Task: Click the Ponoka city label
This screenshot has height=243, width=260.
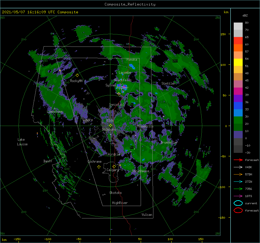Action: click(132, 60)
